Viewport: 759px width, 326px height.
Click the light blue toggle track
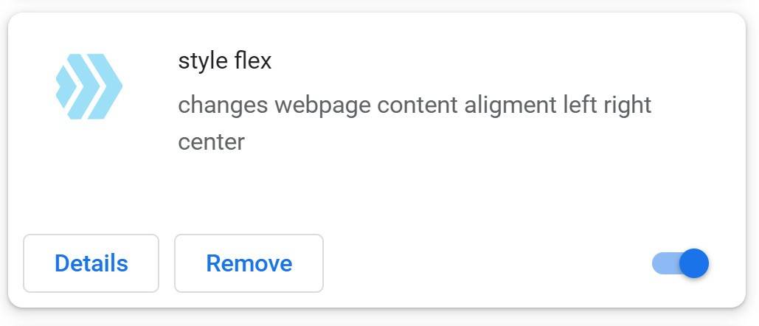tap(663, 263)
